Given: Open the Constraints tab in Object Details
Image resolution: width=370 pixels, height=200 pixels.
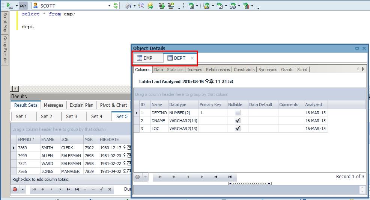Looking at the screenshot, I should 244,70.
